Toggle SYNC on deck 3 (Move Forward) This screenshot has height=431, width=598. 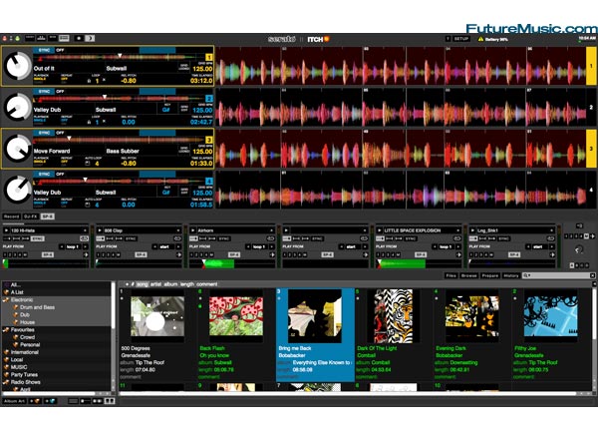[x=44, y=133]
